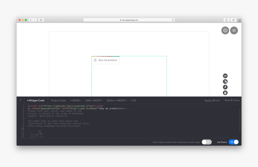Viewport: 258px width, 167px height.
Task: Reload the page in address bar
Action: (x=172, y=20)
